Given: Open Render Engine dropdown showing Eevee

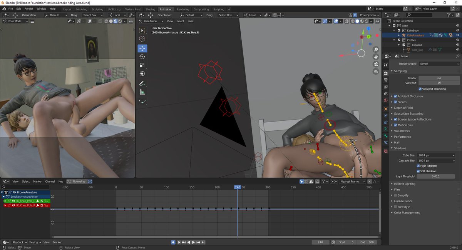Looking at the screenshot, I should pyautogui.click(x=439, y=63).
